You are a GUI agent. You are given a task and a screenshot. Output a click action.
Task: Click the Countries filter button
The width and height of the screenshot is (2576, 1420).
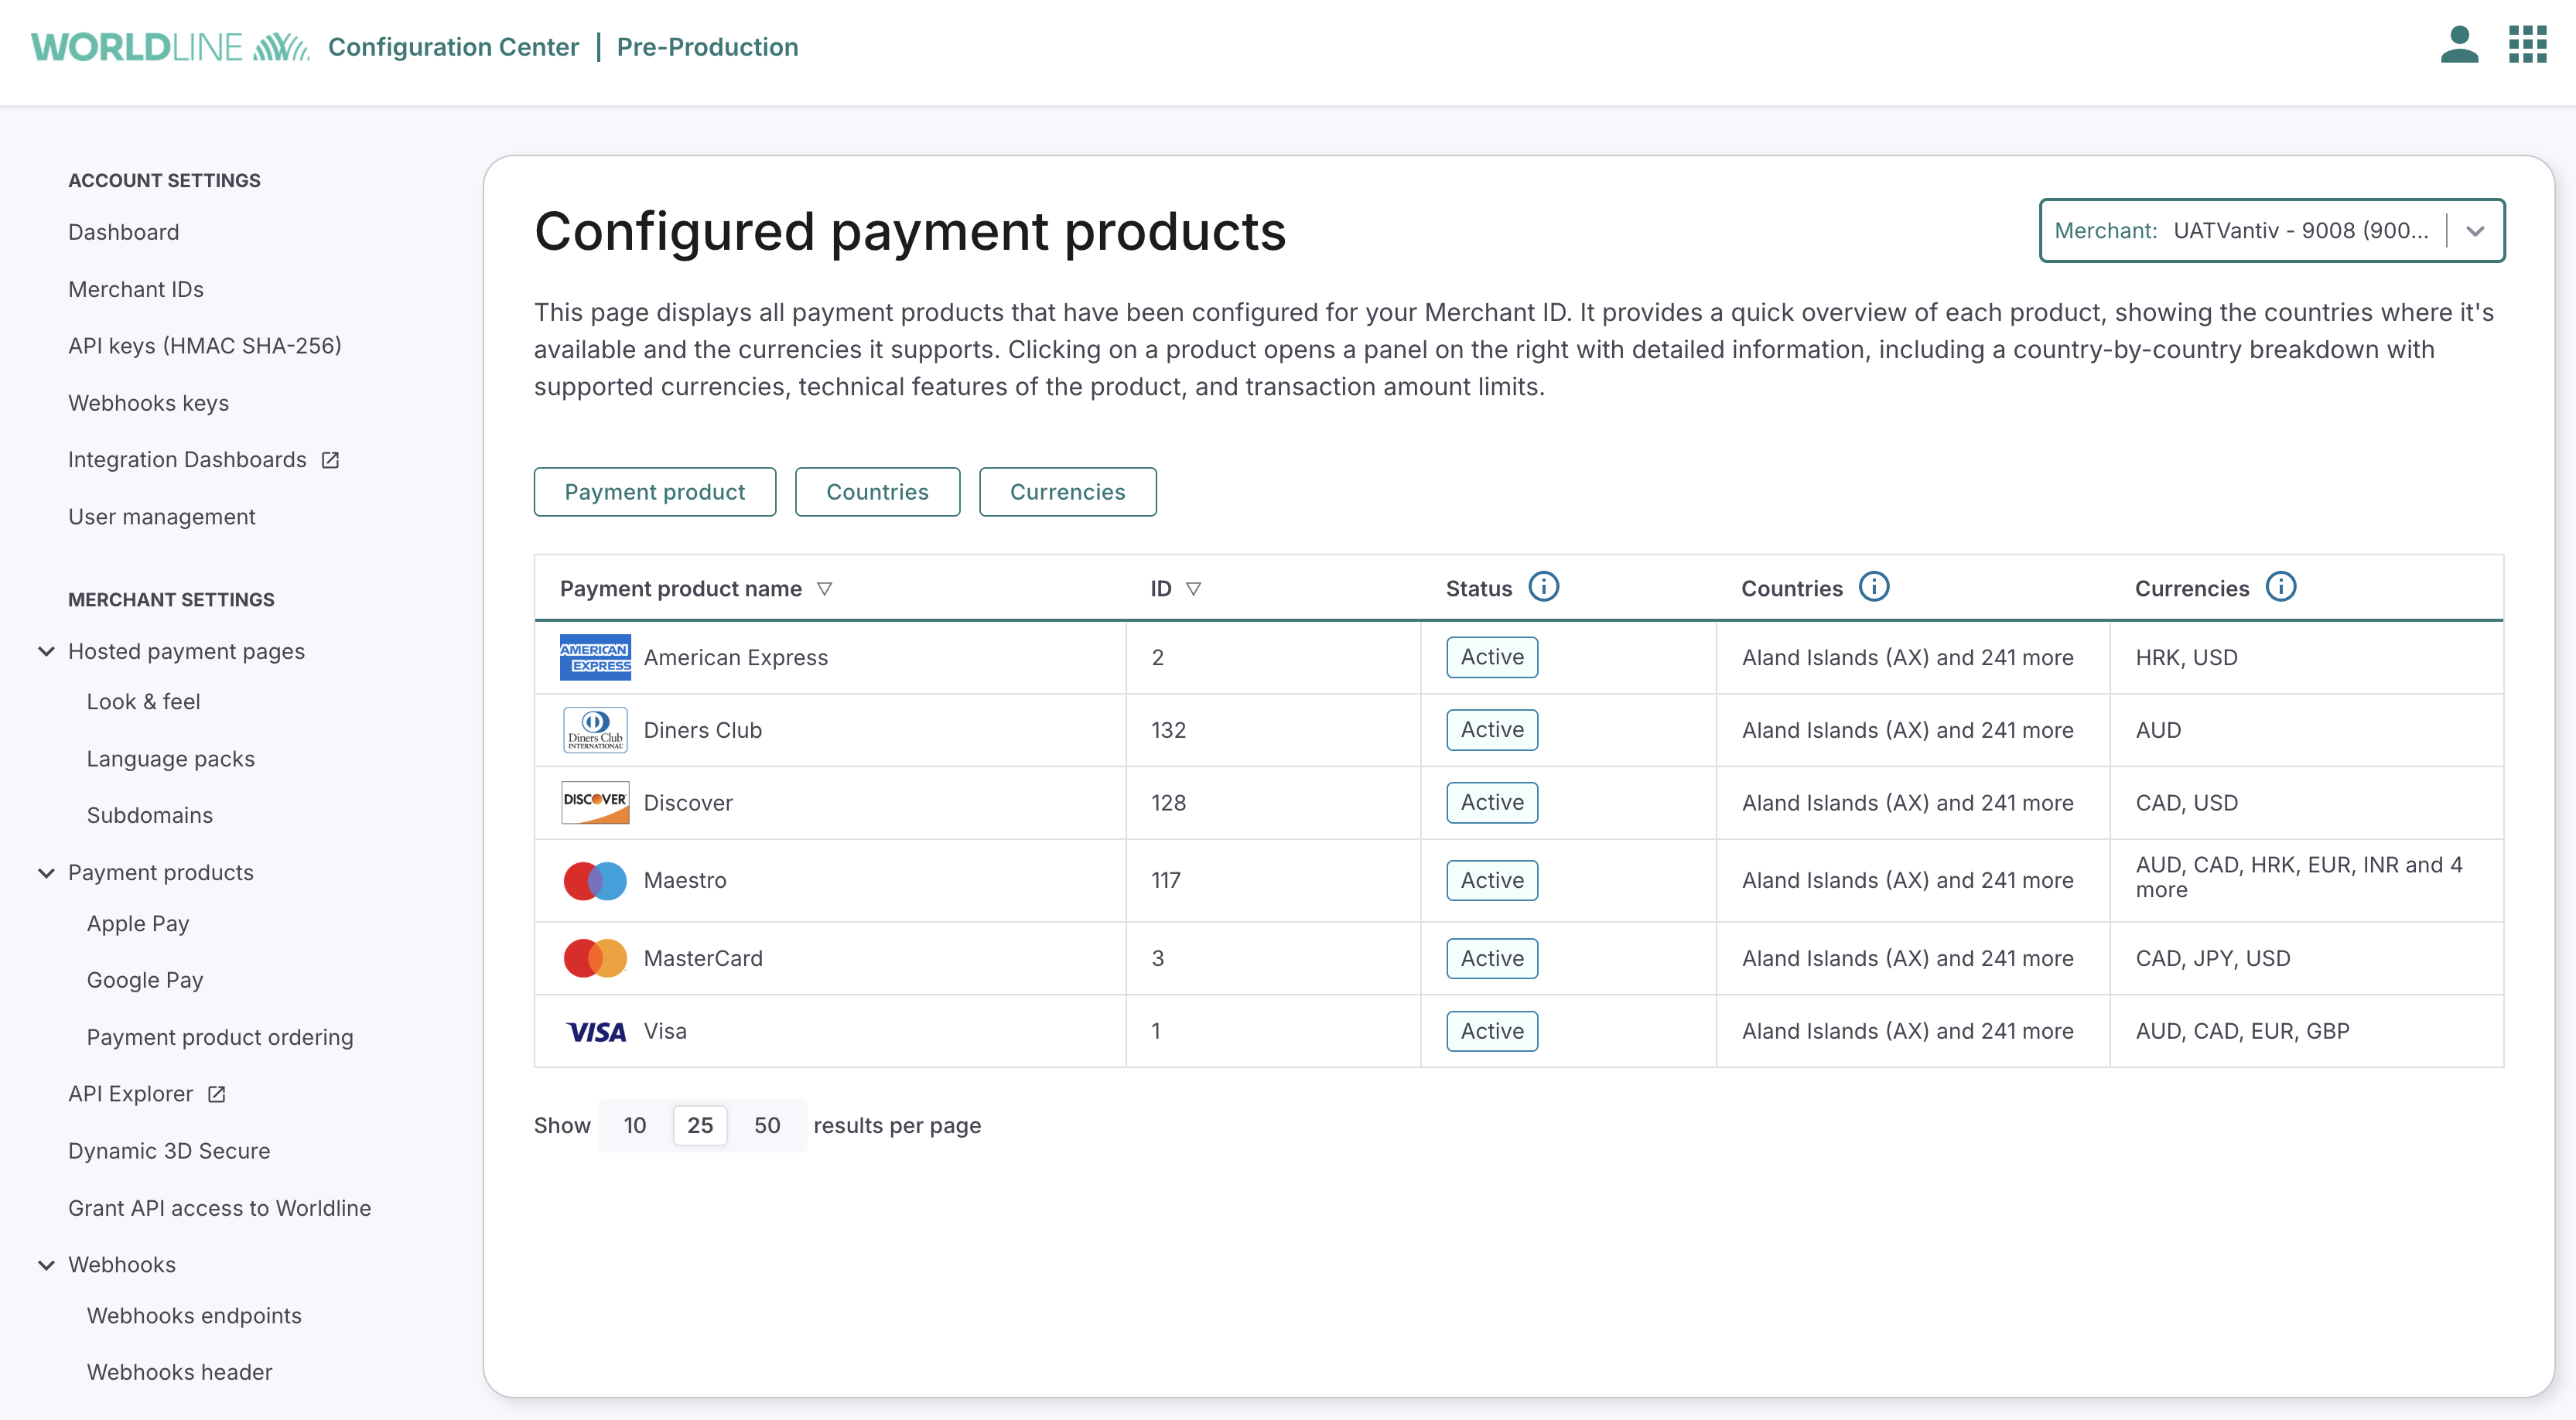coord(877,491)
